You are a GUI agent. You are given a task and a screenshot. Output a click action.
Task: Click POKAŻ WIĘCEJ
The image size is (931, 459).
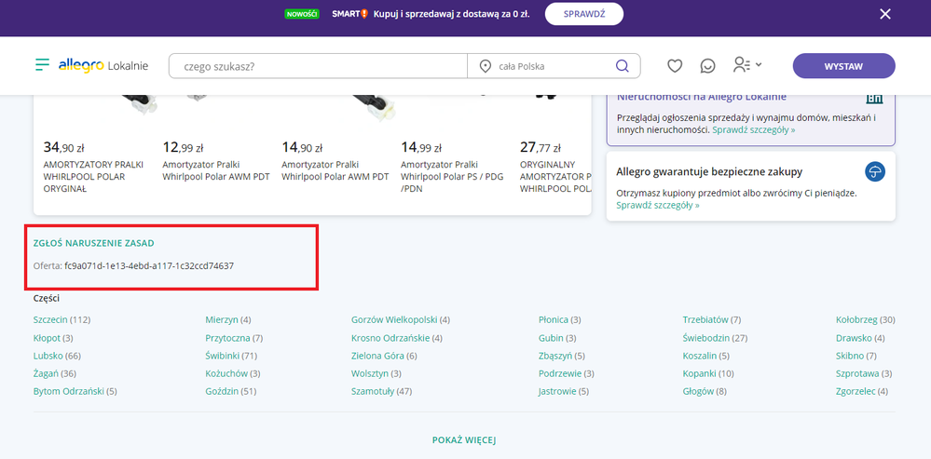point(464,440)
